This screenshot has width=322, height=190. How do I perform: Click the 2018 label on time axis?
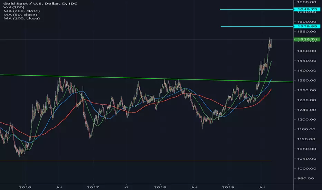pyautogui.click(x=160, y=187)
